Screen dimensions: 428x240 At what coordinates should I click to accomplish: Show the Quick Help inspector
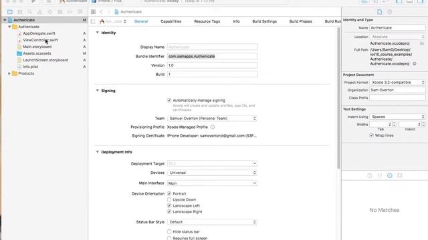click(389, 12)
